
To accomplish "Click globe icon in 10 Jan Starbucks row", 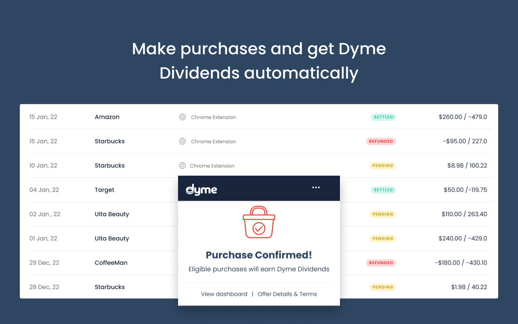I will [x=183, y=166].
